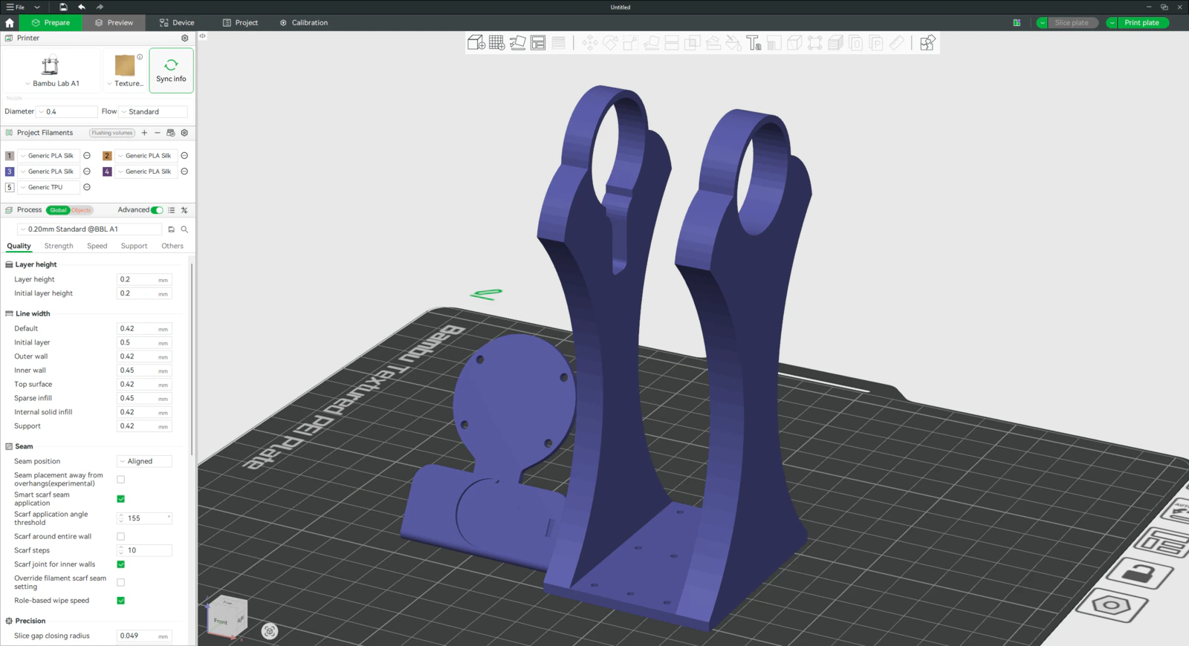Reset camera with icon beside view cube

(270, 631)
